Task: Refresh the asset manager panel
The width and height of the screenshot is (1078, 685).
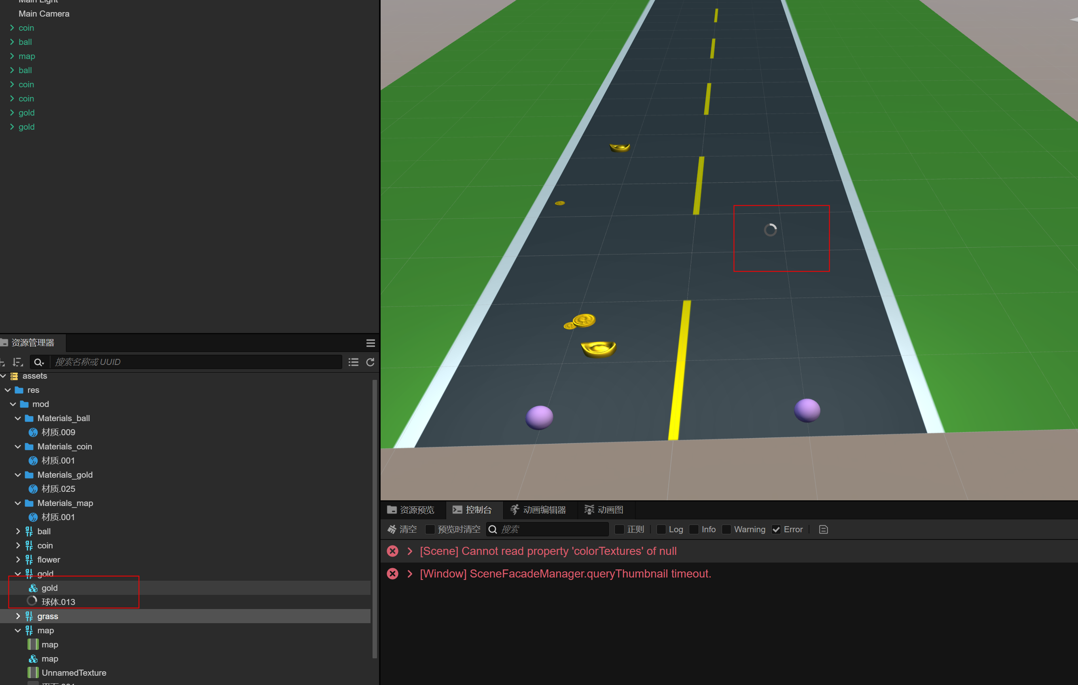Action: [370, 362]
